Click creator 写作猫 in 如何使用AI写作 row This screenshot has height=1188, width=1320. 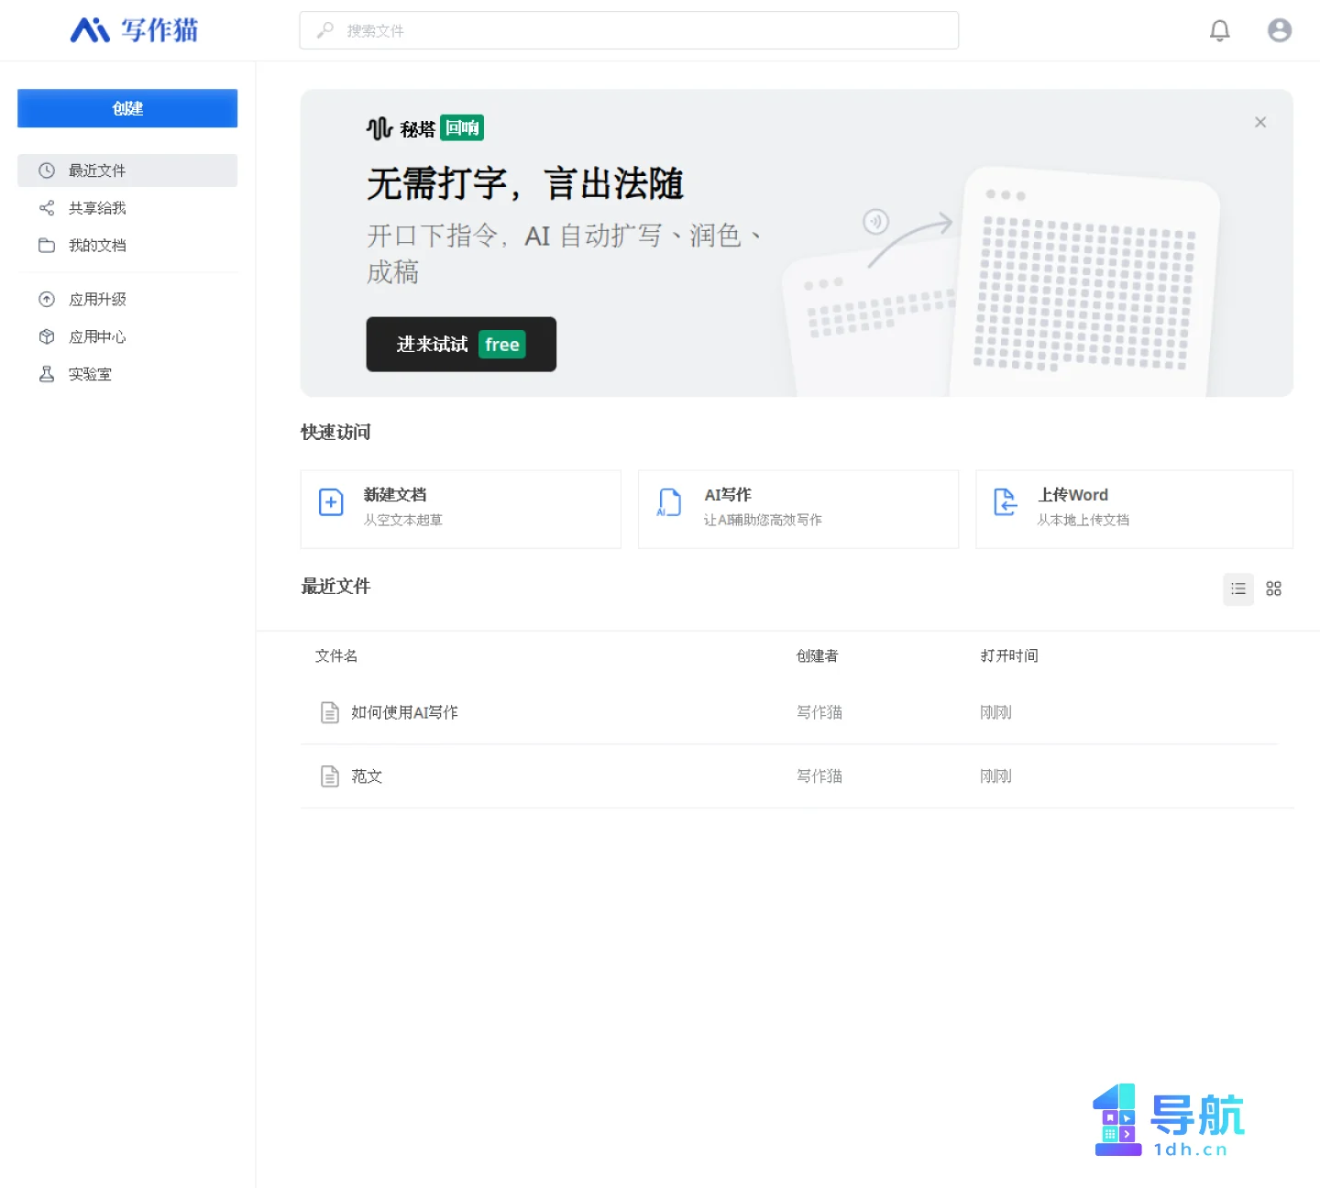click(819, 712)
